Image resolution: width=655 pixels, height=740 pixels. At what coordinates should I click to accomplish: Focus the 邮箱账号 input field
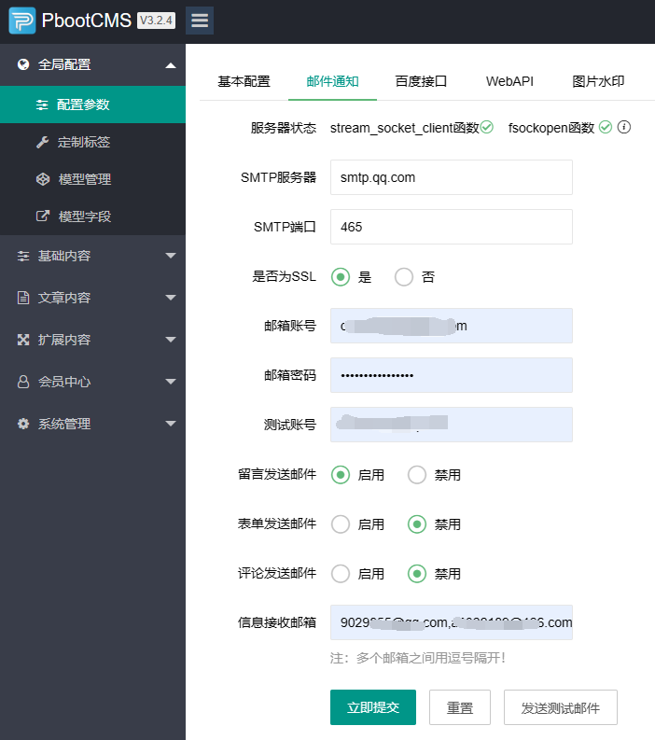(x=452, y=326)
